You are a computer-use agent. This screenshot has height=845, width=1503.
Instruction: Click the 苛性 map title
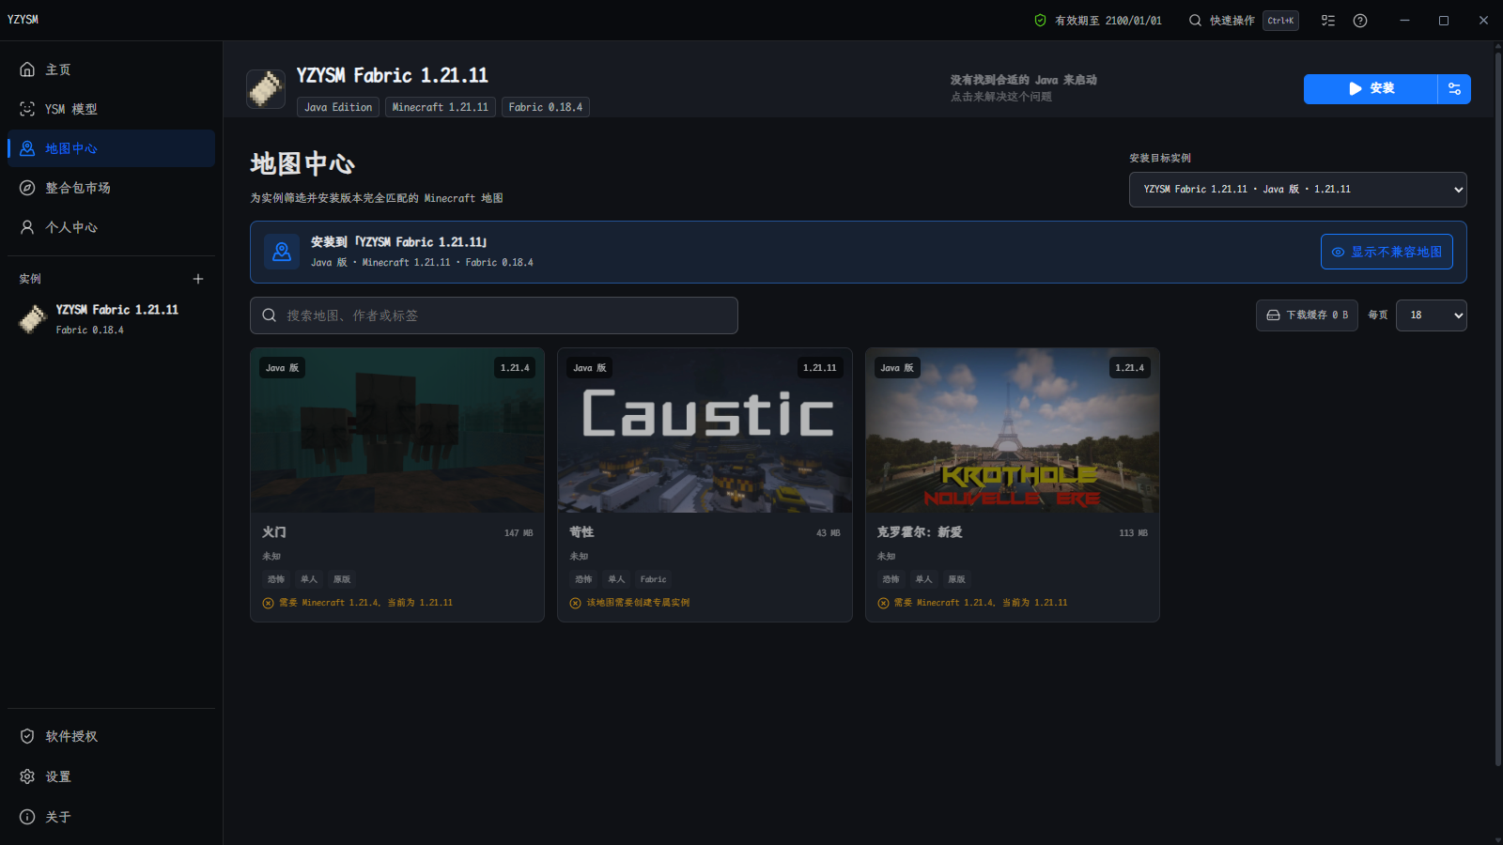pyautogui.click(x=581, y=532)
